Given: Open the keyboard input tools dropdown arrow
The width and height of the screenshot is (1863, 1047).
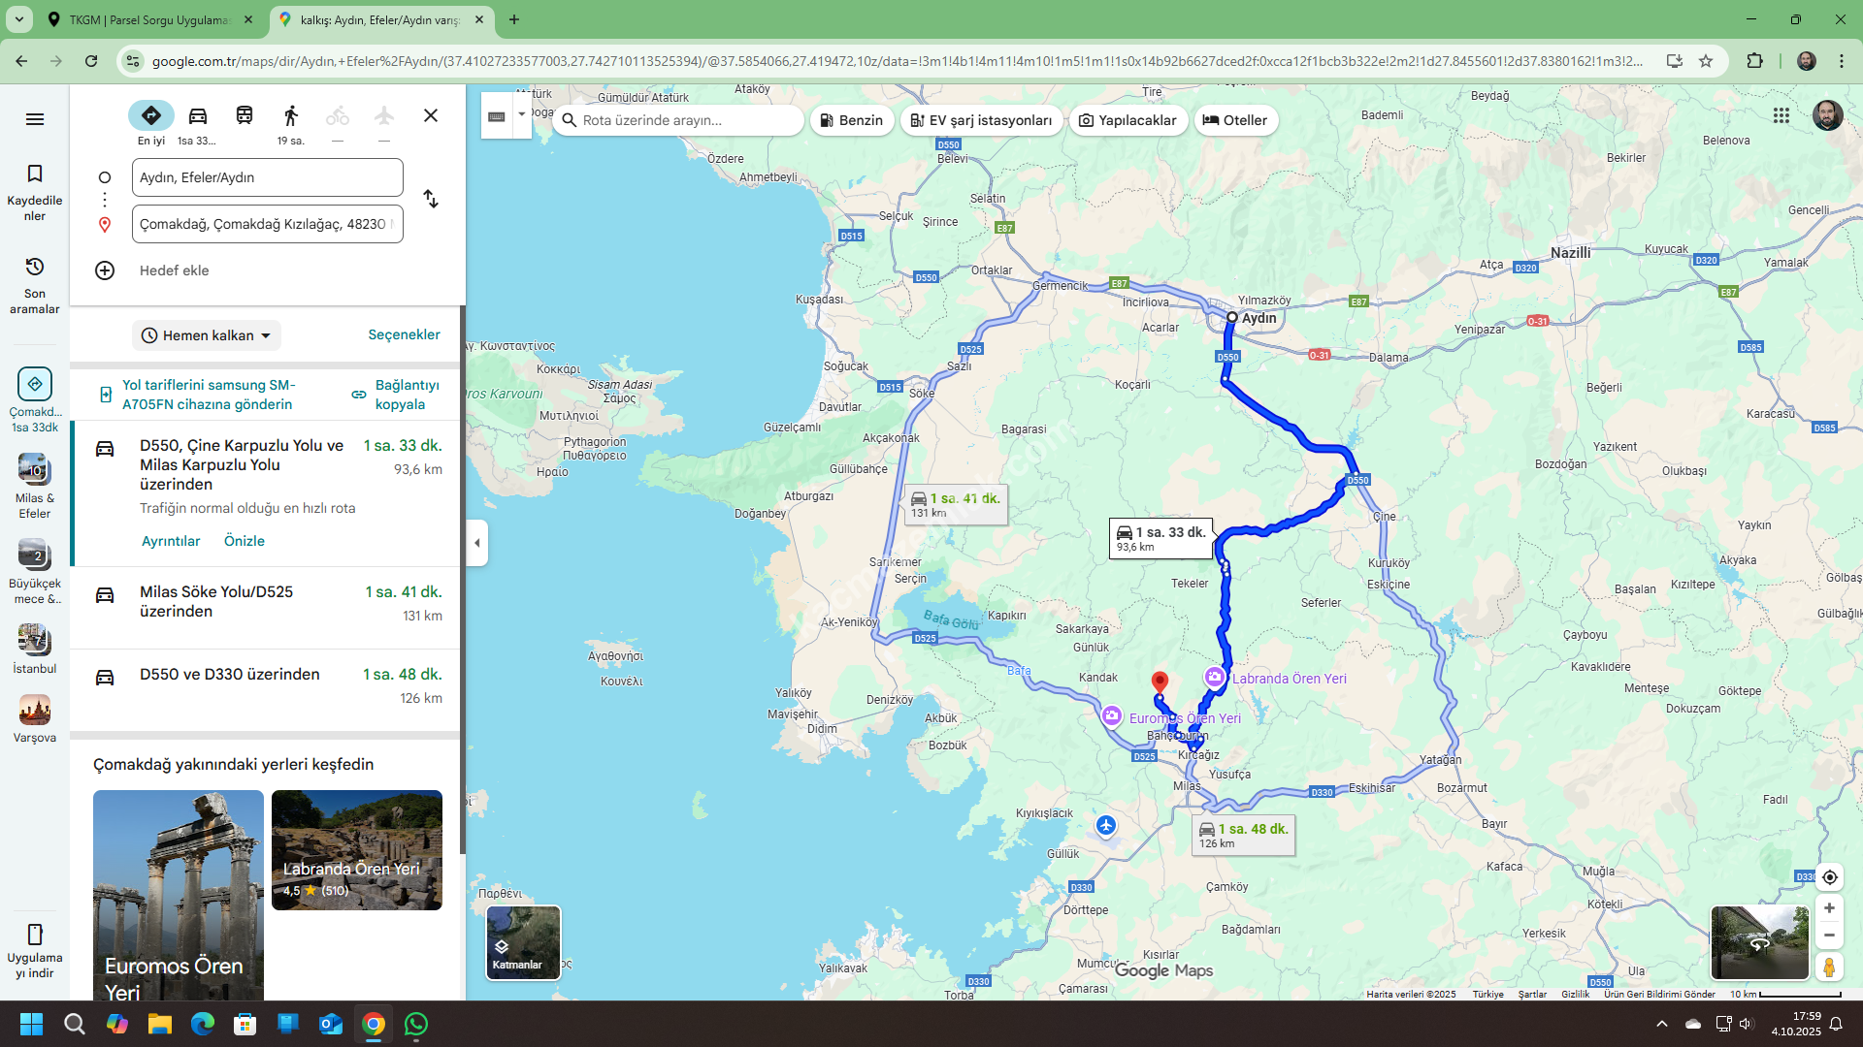Looking at the screenshot, I should [522, 114].
